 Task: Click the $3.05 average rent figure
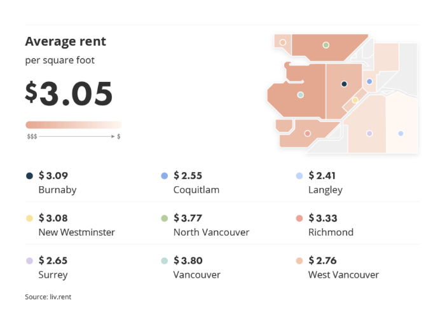tap(69, 93)
